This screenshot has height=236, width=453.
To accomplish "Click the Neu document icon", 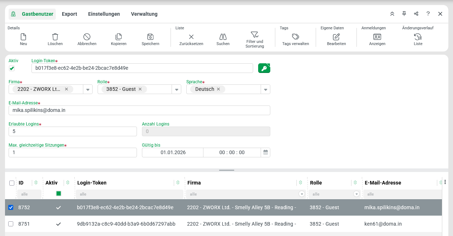I will (23, 37).
